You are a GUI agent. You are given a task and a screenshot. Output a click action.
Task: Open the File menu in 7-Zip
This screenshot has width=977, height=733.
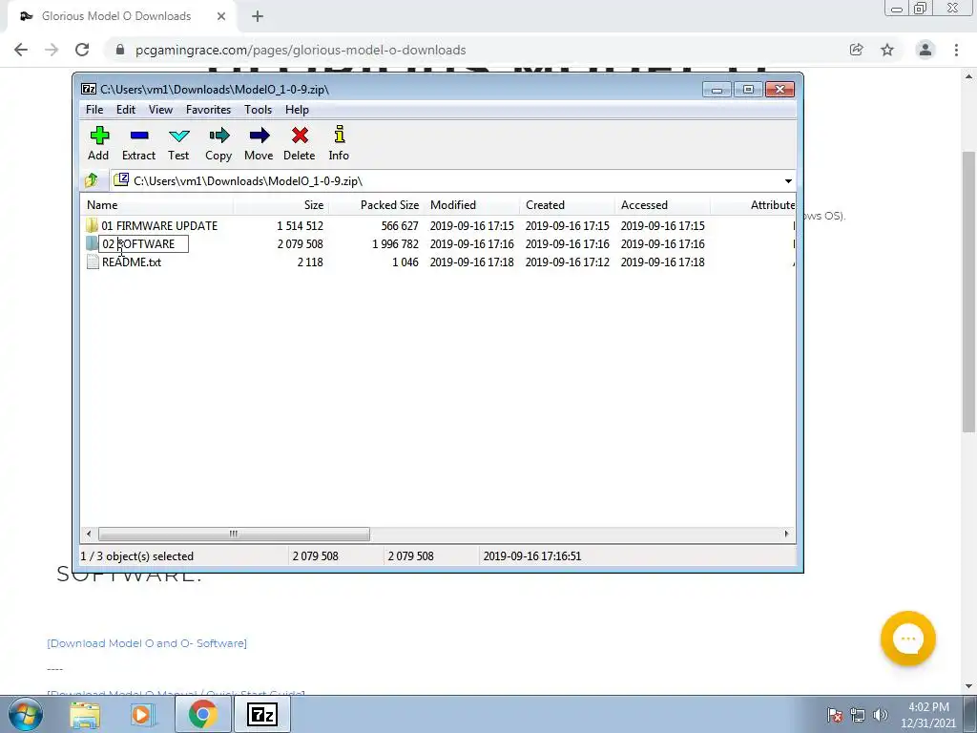coord(94,110)
